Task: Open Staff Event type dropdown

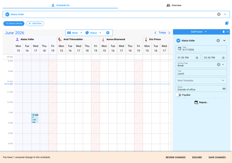Action: coord(198,32)
